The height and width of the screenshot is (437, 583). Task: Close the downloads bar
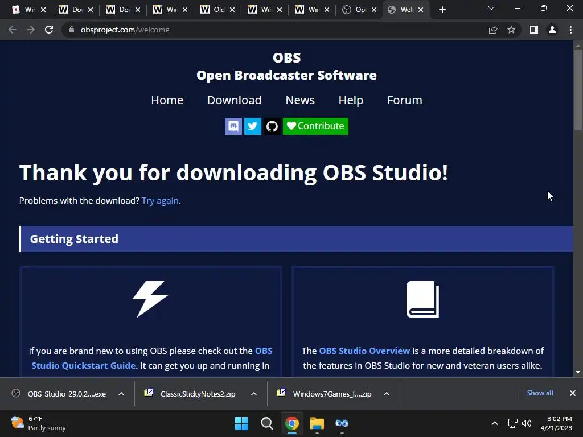coord(573,393)
